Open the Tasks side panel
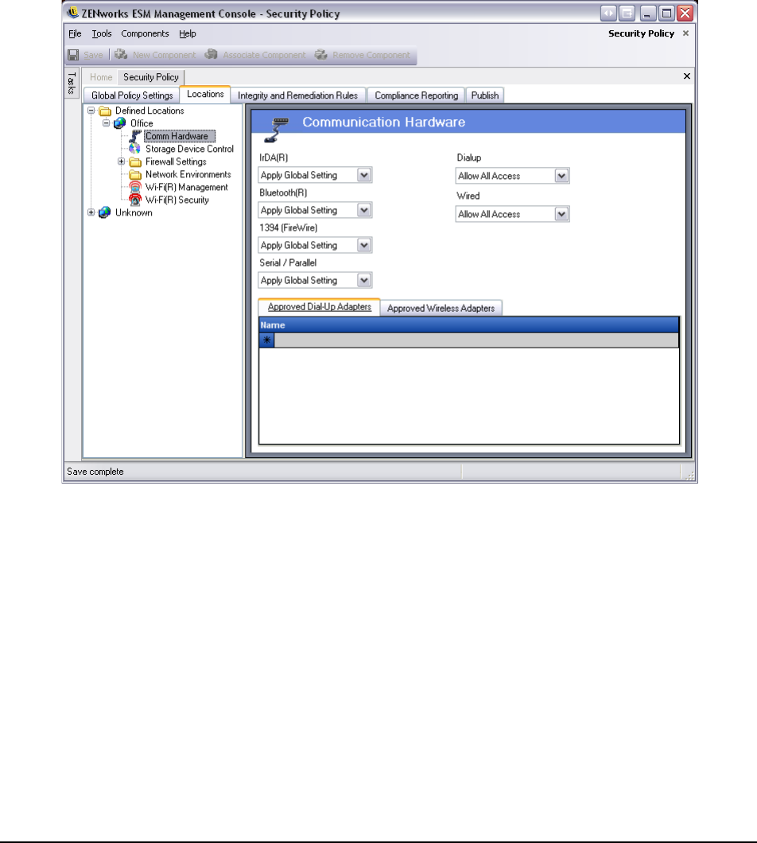Image resolution: width=757 pixels, height=843 pixels. (72, 84)
